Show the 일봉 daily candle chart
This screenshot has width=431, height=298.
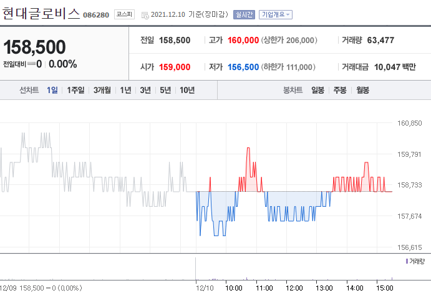coord(317,90)
